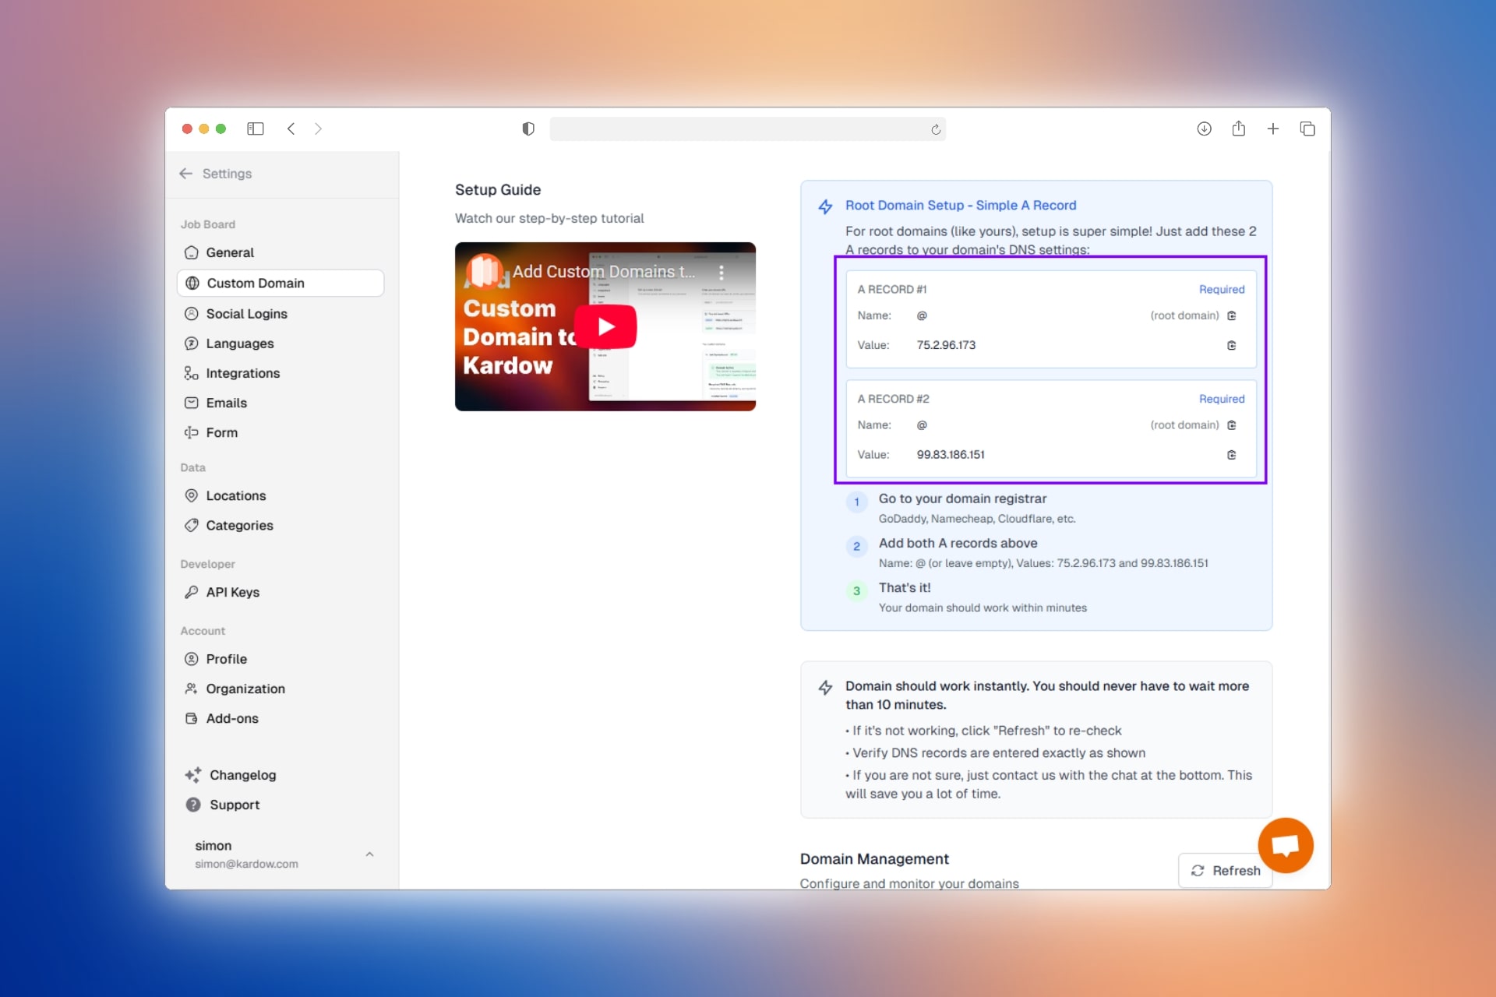Toggle the browser sidebar panel
Image resolution: width=1496 pixels, height=997 pixels.
click(x=256, y=129)
